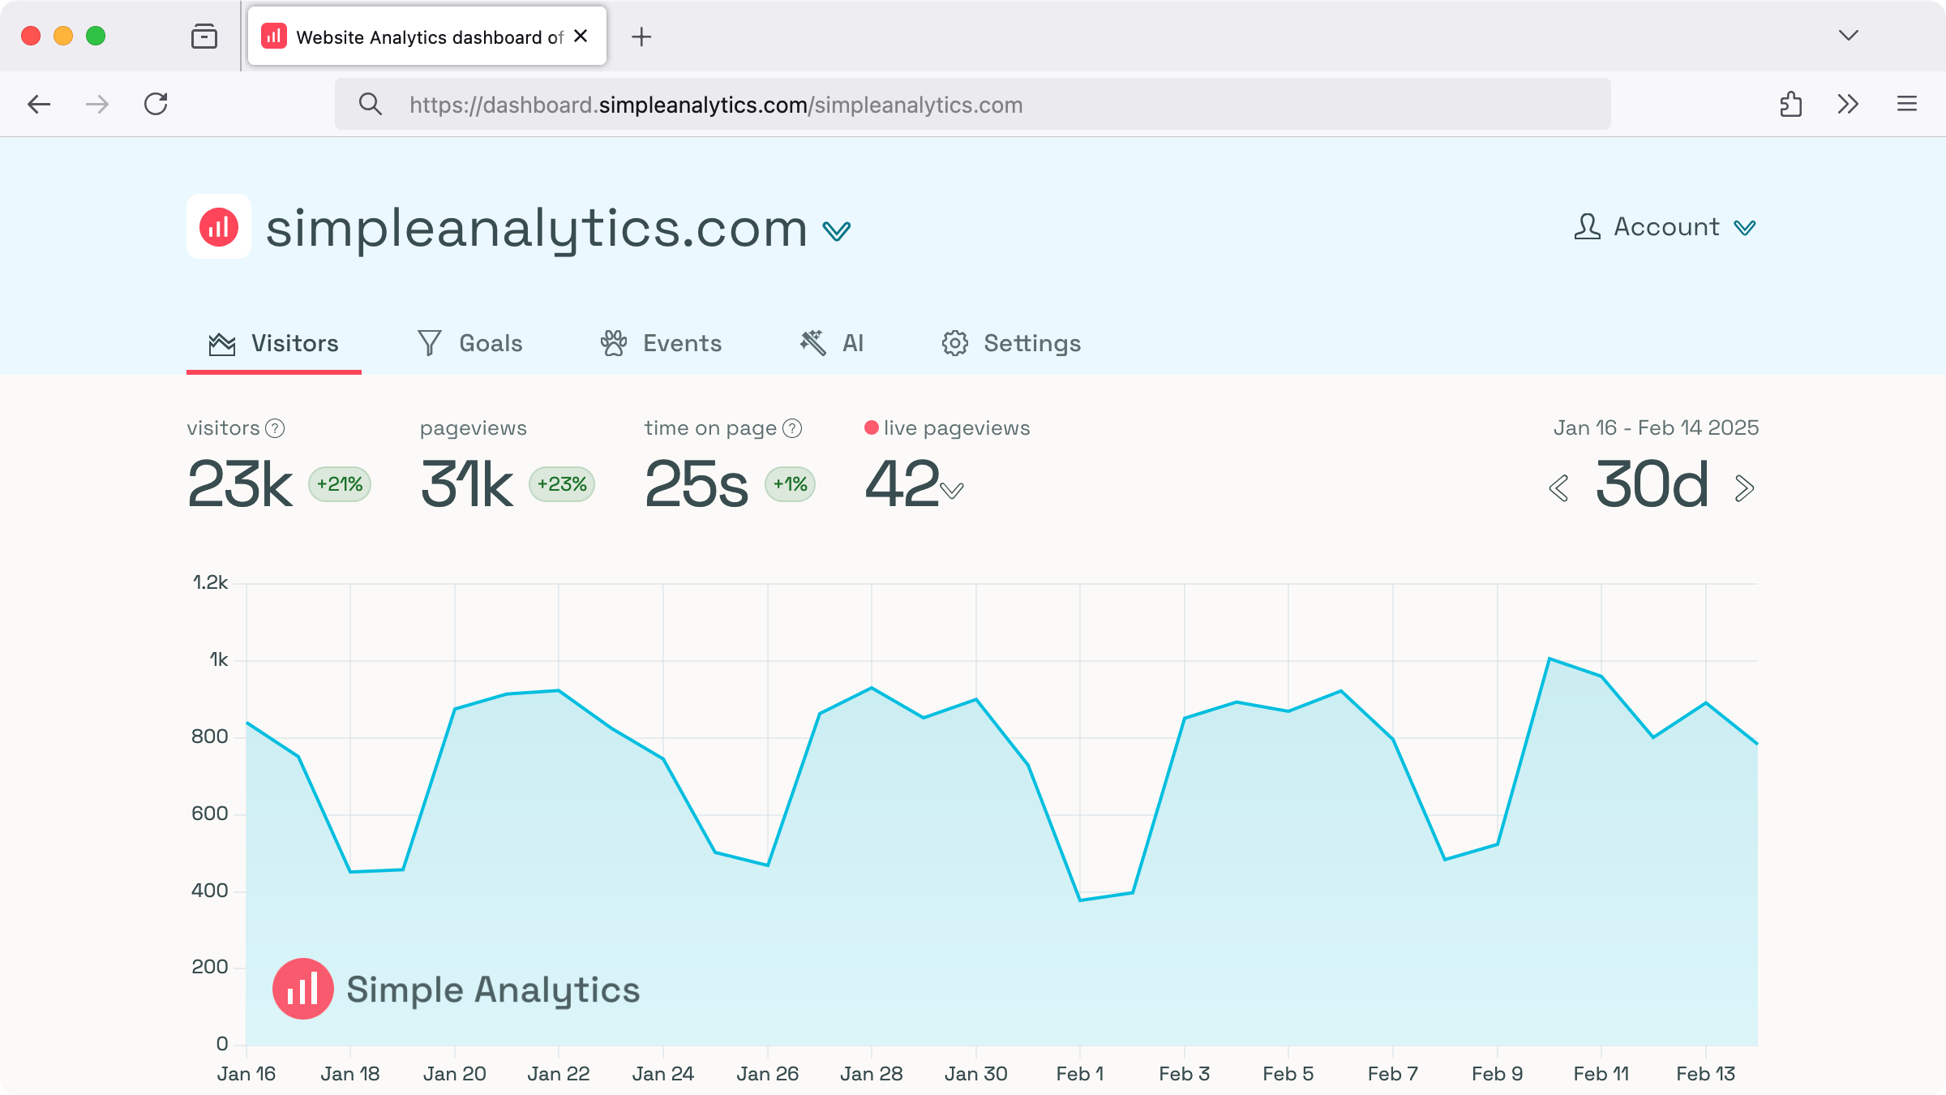Click the browser share icon
Viewport: 1946px width, 1095px height.
[x=1790, y=104]
